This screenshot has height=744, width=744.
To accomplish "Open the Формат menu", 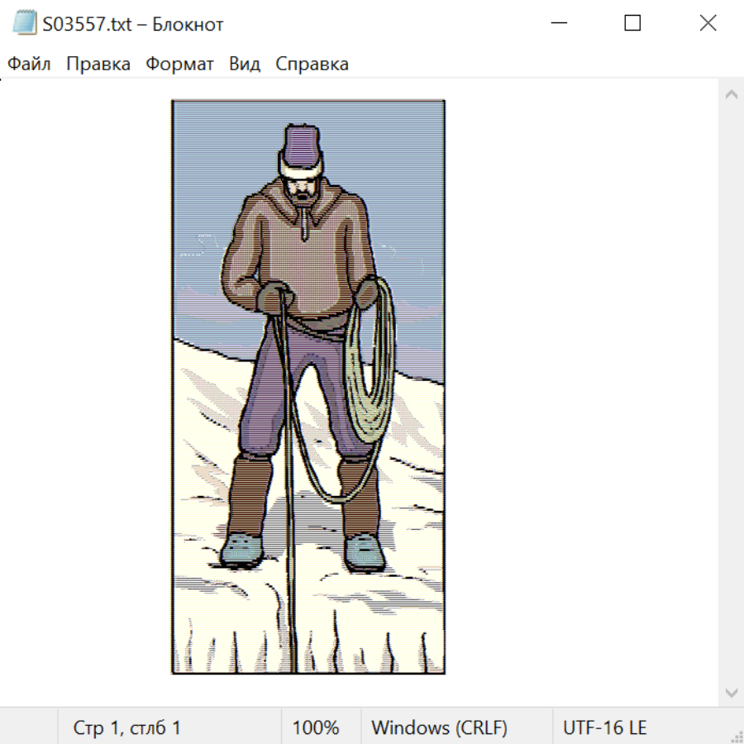I will [179, 64].
